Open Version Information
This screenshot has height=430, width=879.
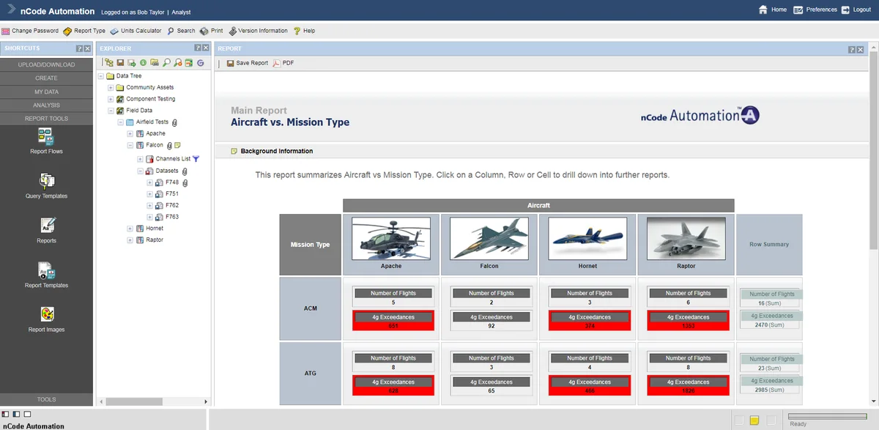(x=258, y=31)
